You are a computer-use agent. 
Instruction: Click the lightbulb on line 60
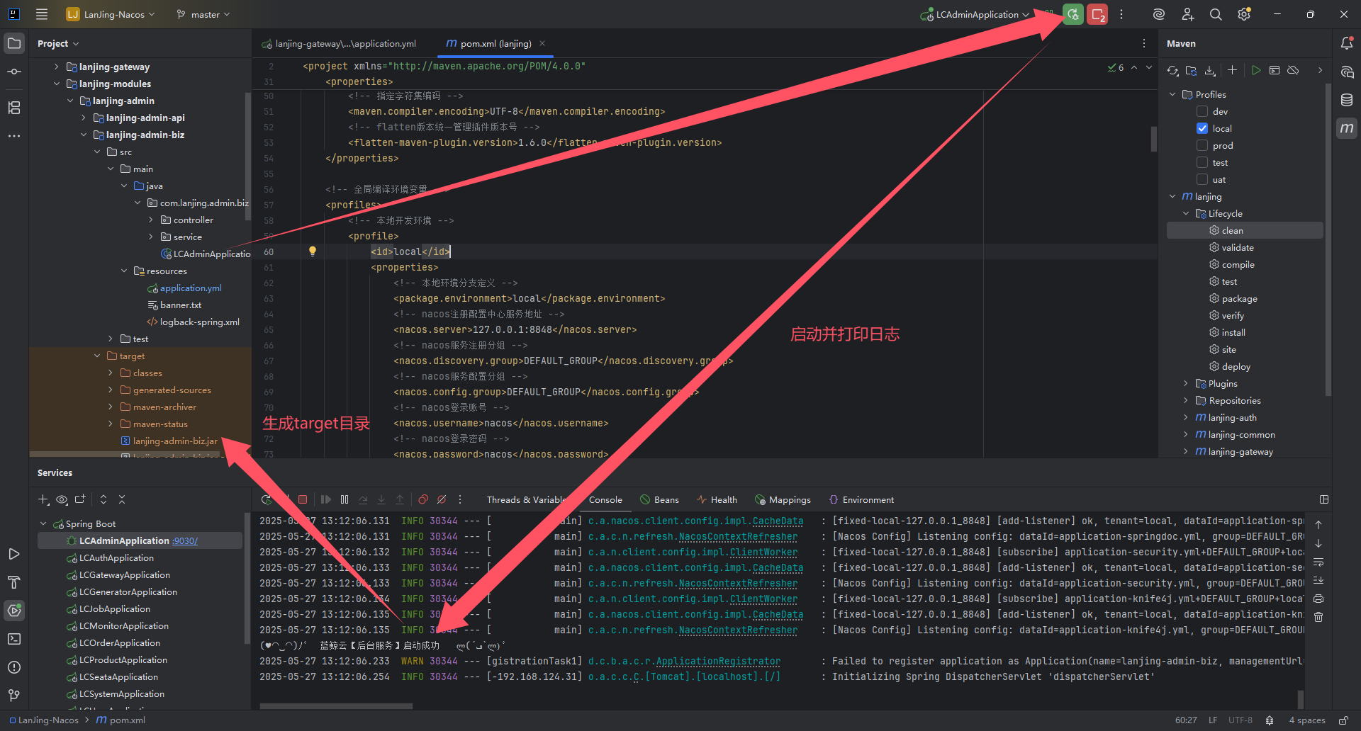pos(313,251)
